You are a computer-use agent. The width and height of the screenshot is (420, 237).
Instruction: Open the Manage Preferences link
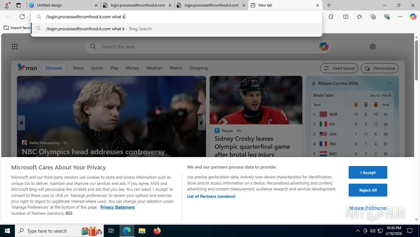pyautogui.click(x=368, y=208)
